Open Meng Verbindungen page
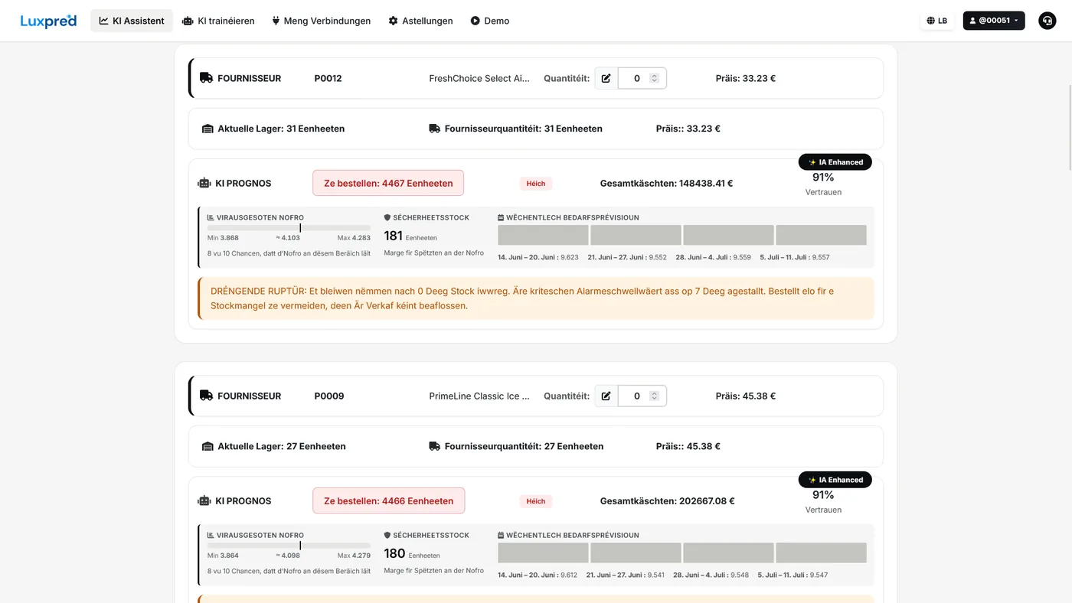Viewport: 1072px width, 603px height. 322,21
